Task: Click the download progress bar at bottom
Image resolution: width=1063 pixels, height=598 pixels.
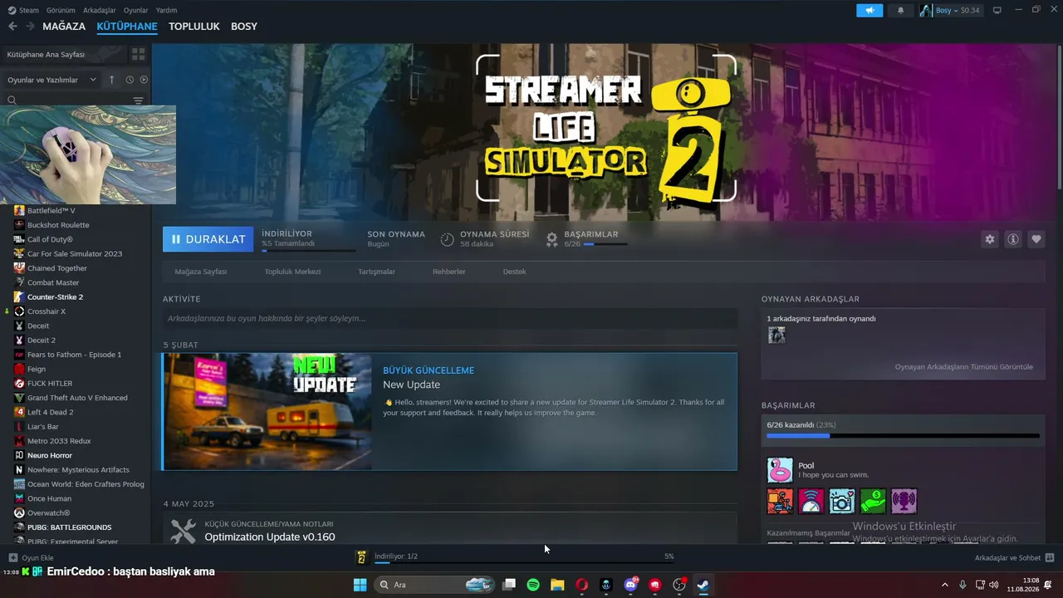Action: tap(524, 563)
